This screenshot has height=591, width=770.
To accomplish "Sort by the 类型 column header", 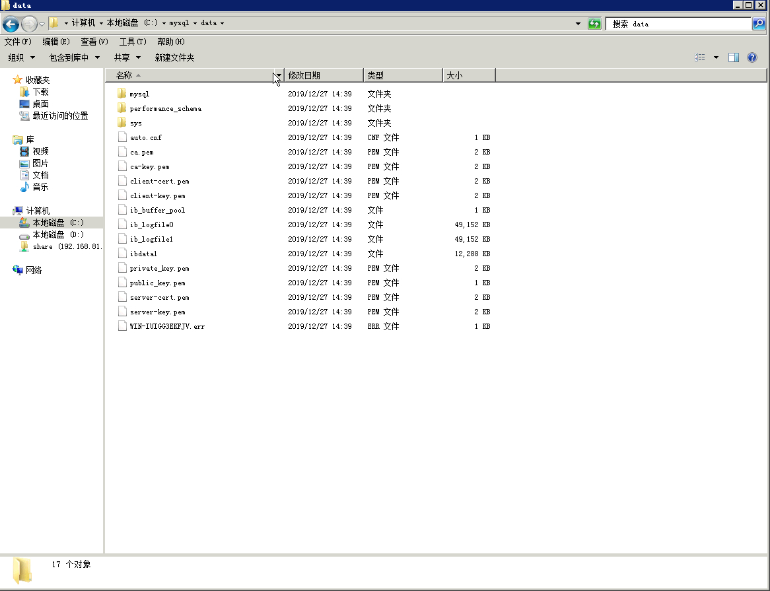I will [403, 75].
